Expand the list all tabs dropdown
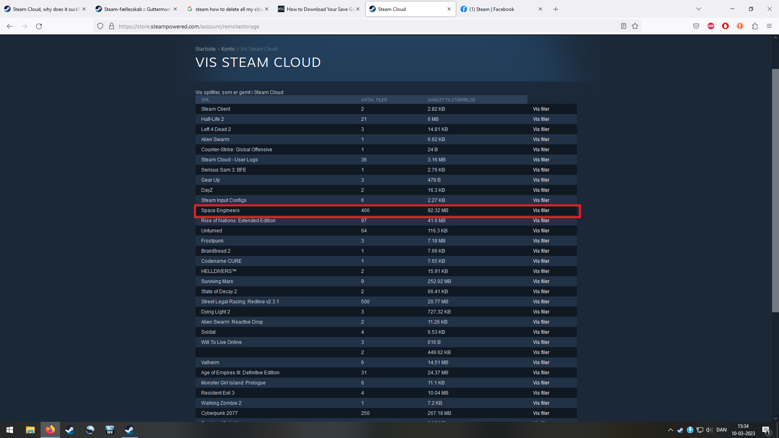The width and height of the screenshot is (779, 438). [698, 9]
